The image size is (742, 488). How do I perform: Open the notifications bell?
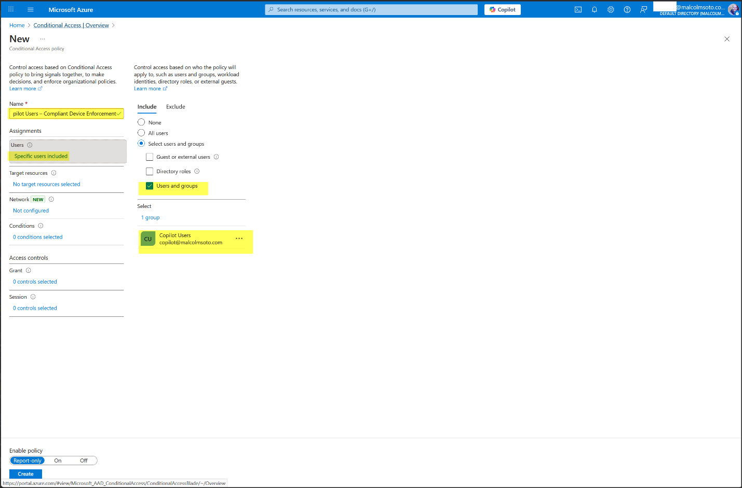[595, 10]
